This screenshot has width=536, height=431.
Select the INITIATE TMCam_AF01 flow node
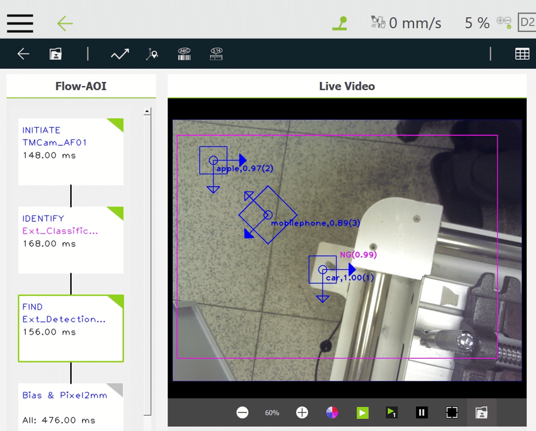coord(71,152)
